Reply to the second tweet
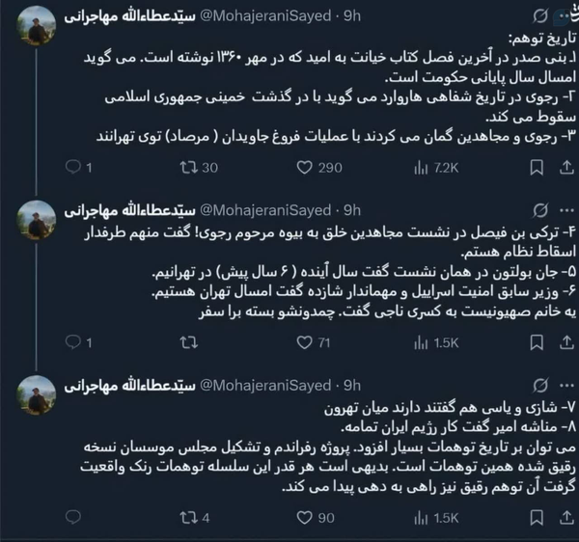 click(72, 342)
